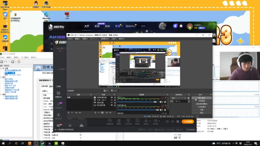This screenshot has width=260, height=146.
Task: Open settings gear for microphone/Aux channel
Action: point(165,102)
